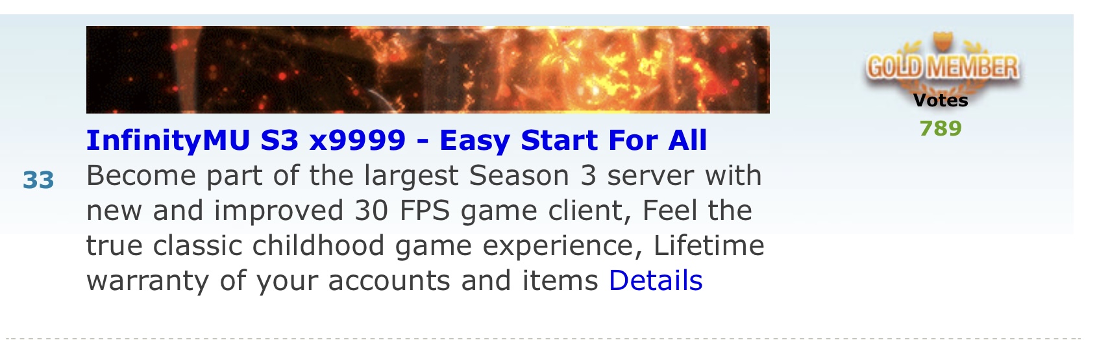Open InfinityMU S3 x9999 title link
Screen dimensions: 1097x340
(397, 141)
